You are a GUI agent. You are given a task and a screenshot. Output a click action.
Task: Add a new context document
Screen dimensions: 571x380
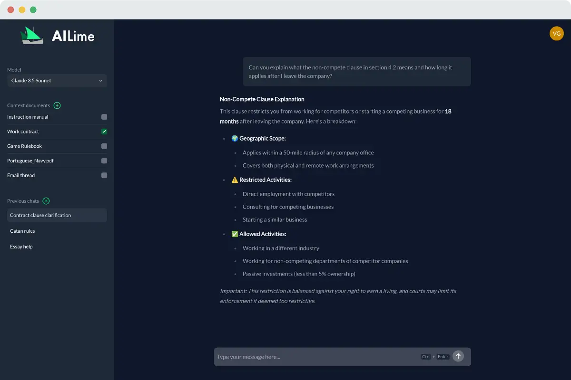(57, 105)
